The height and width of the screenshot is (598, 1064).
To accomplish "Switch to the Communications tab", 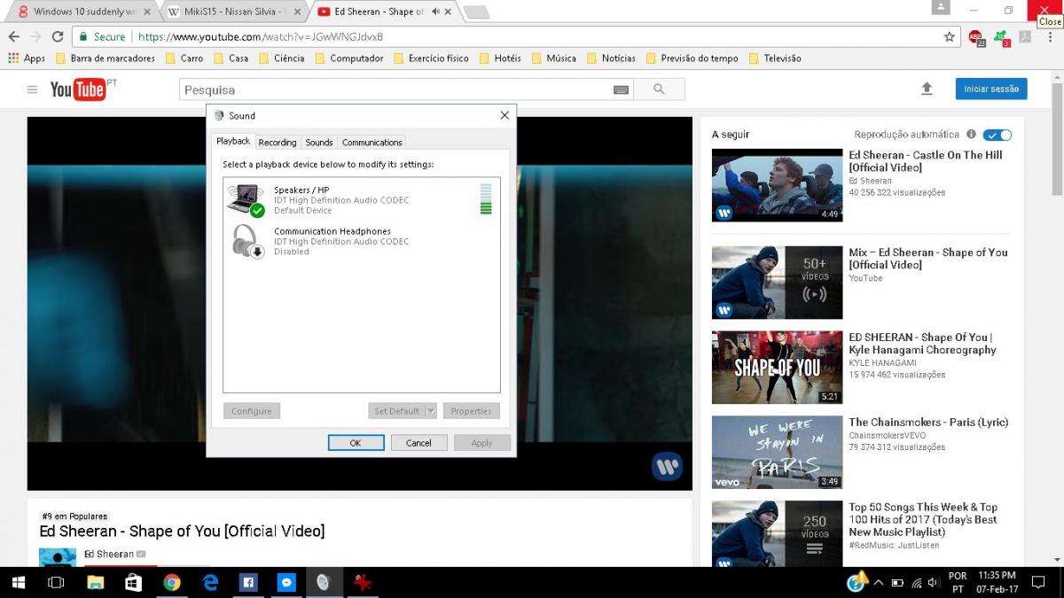I will tap(372, 142).
